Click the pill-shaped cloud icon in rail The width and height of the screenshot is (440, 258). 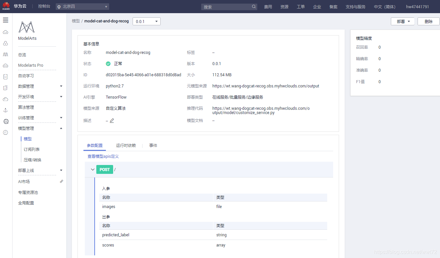point(6,66)
